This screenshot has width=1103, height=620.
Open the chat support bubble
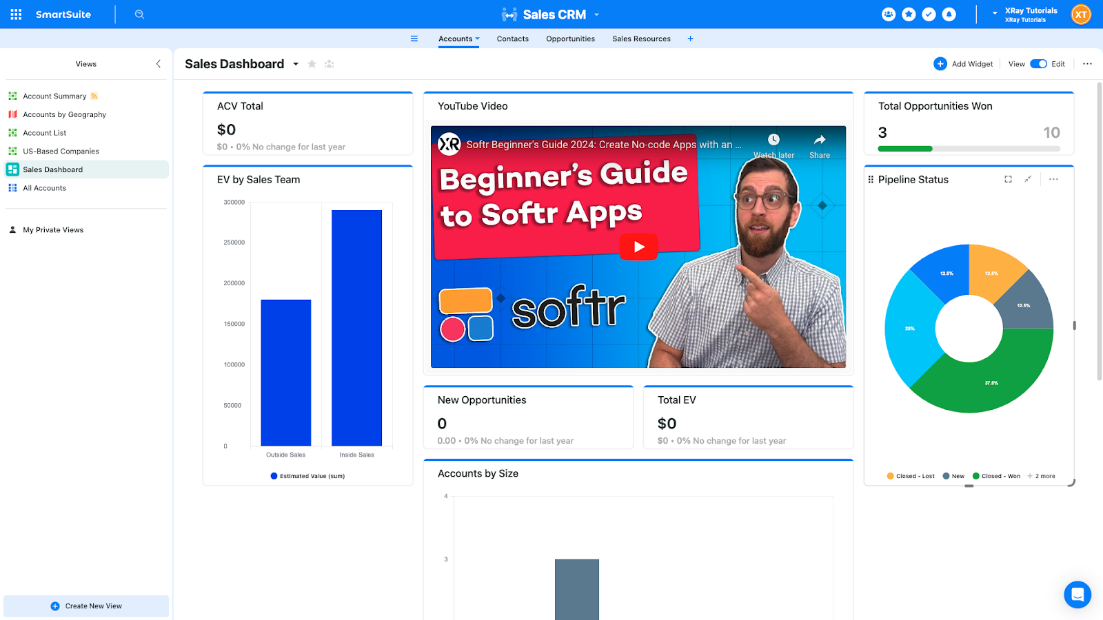(x=1077, y=595)
